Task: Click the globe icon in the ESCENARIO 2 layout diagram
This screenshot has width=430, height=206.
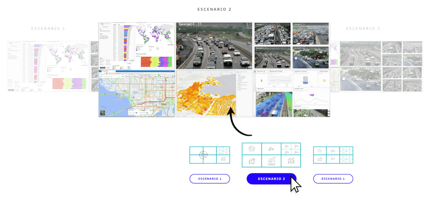Action: [x=252, y=149]
